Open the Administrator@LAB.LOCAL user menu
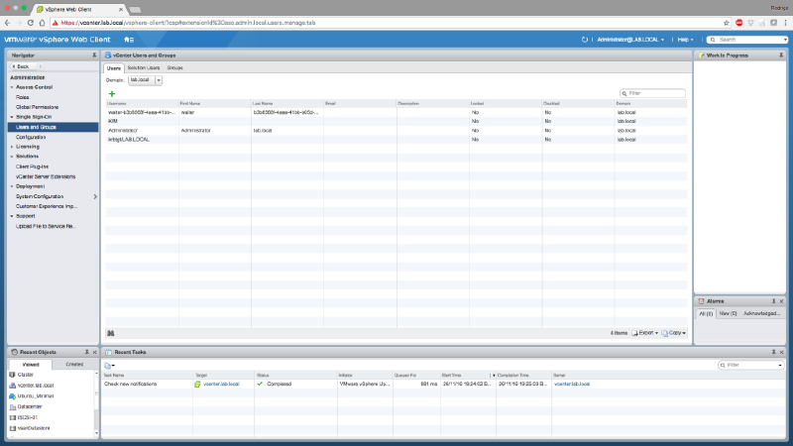This screenshot has height=446, width=793. pyautogui.click(x=631, y=40)
